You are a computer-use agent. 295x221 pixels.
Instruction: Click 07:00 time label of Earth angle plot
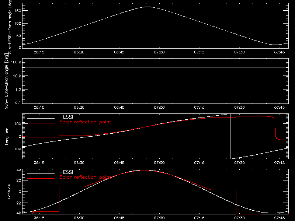click(x=159, y=52)
